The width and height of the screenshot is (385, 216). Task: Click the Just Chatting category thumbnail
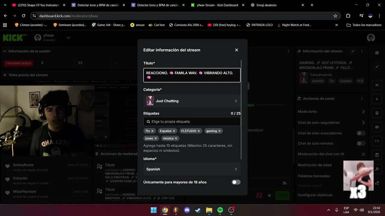tap(150, 101)
